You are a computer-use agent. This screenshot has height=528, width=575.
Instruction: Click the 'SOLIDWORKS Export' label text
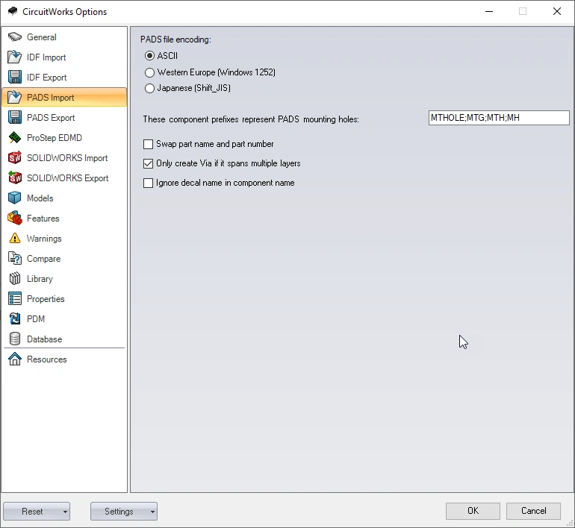click(x=67, y=178)
